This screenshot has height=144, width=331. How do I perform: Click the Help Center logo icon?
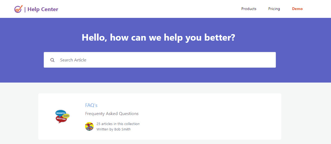point(18,9)
